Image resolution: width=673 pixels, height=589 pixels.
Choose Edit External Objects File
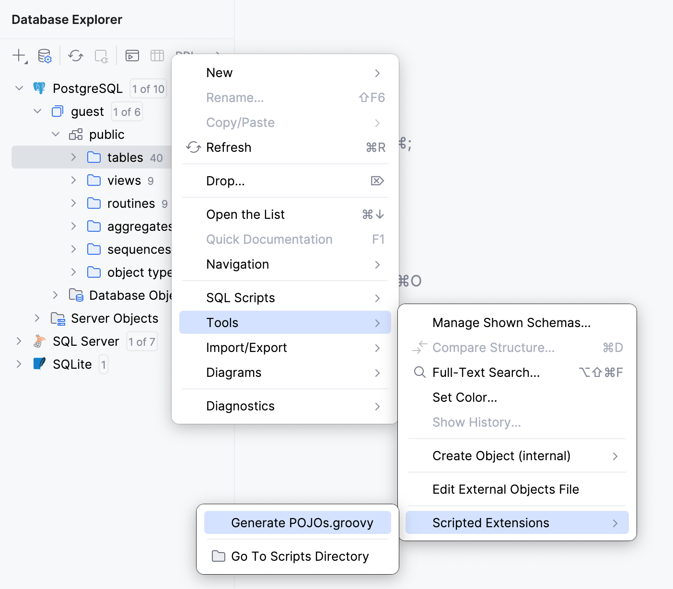tap(506, 489)
